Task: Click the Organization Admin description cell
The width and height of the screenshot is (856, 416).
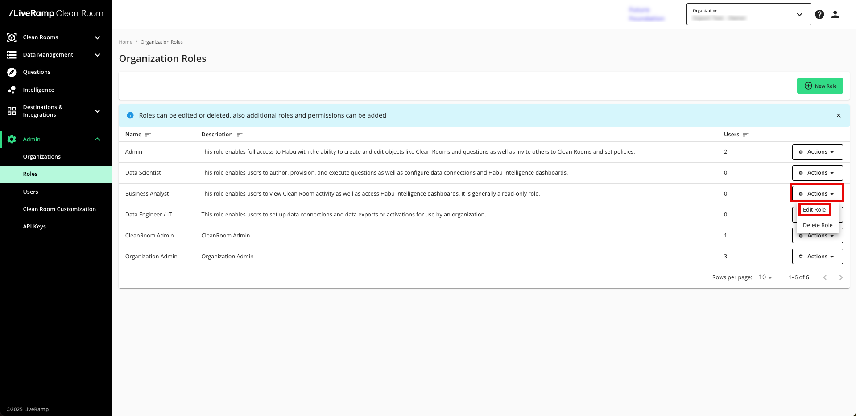Action: (x=227, y=257)
